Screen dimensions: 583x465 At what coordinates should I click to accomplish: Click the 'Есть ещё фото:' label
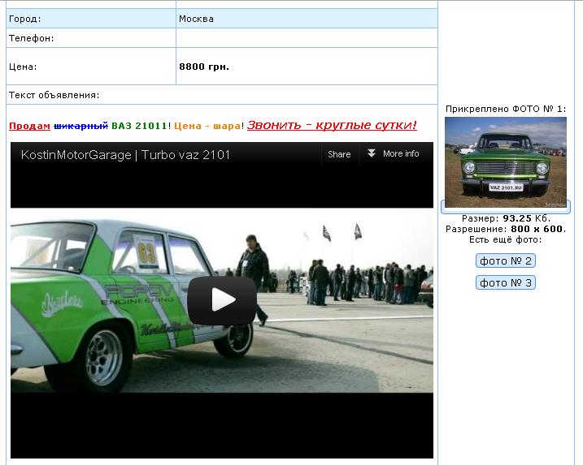click(505, 239)
